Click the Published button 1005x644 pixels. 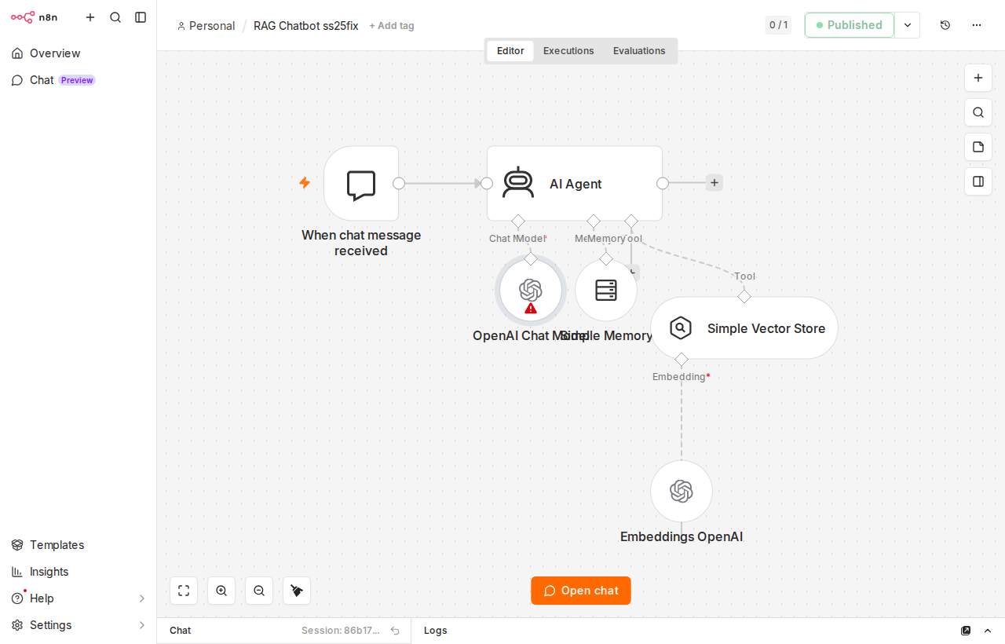[x=849, y=25]
